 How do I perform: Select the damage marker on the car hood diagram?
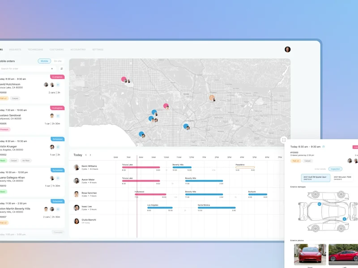(320, 204)
